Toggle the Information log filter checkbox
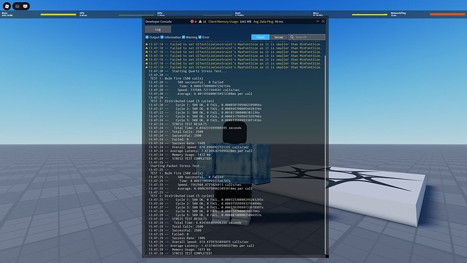The height and width of the screenshot is (263, 467). coord(162,37)
